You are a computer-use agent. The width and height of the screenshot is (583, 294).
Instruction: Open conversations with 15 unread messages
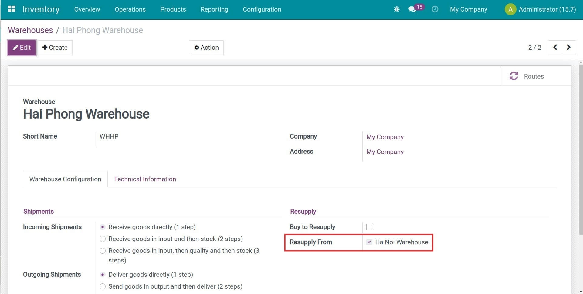coord(412,9)
